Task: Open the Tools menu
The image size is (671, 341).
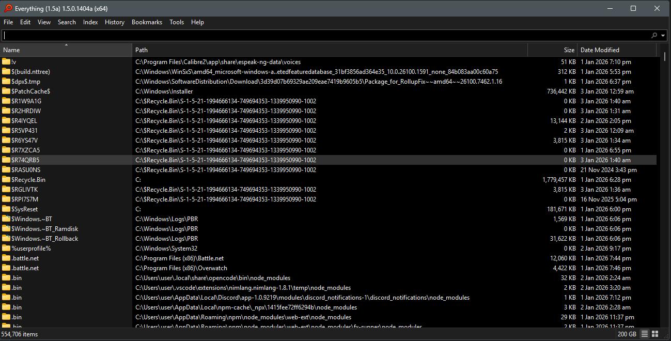Action: (177, 22)
